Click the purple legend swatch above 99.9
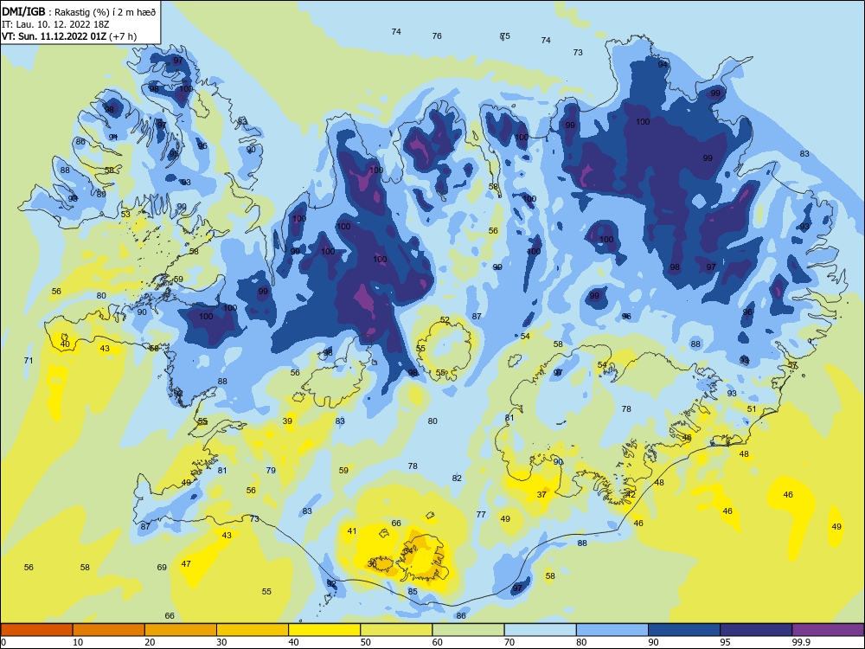Screen dimensions: 865x649 [x=828, y=630]
